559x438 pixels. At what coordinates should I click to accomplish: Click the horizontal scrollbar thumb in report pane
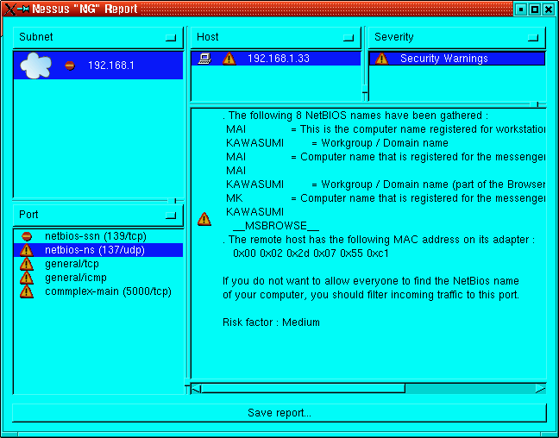[x=302, y=388]
